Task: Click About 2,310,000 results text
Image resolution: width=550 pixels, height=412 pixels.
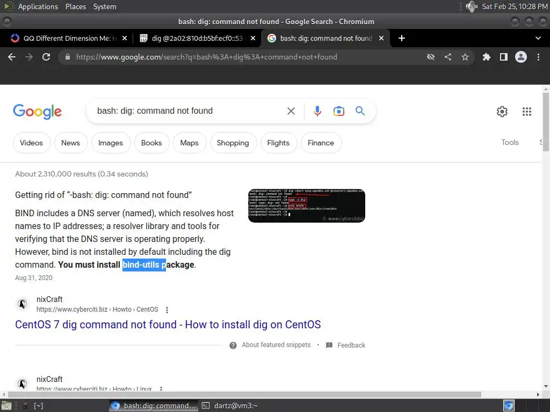Action: [82, 174]
